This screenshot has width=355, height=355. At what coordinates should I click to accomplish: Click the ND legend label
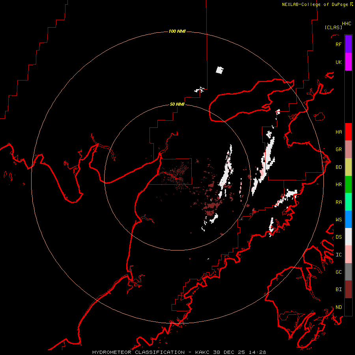click(x=338, y=307)
